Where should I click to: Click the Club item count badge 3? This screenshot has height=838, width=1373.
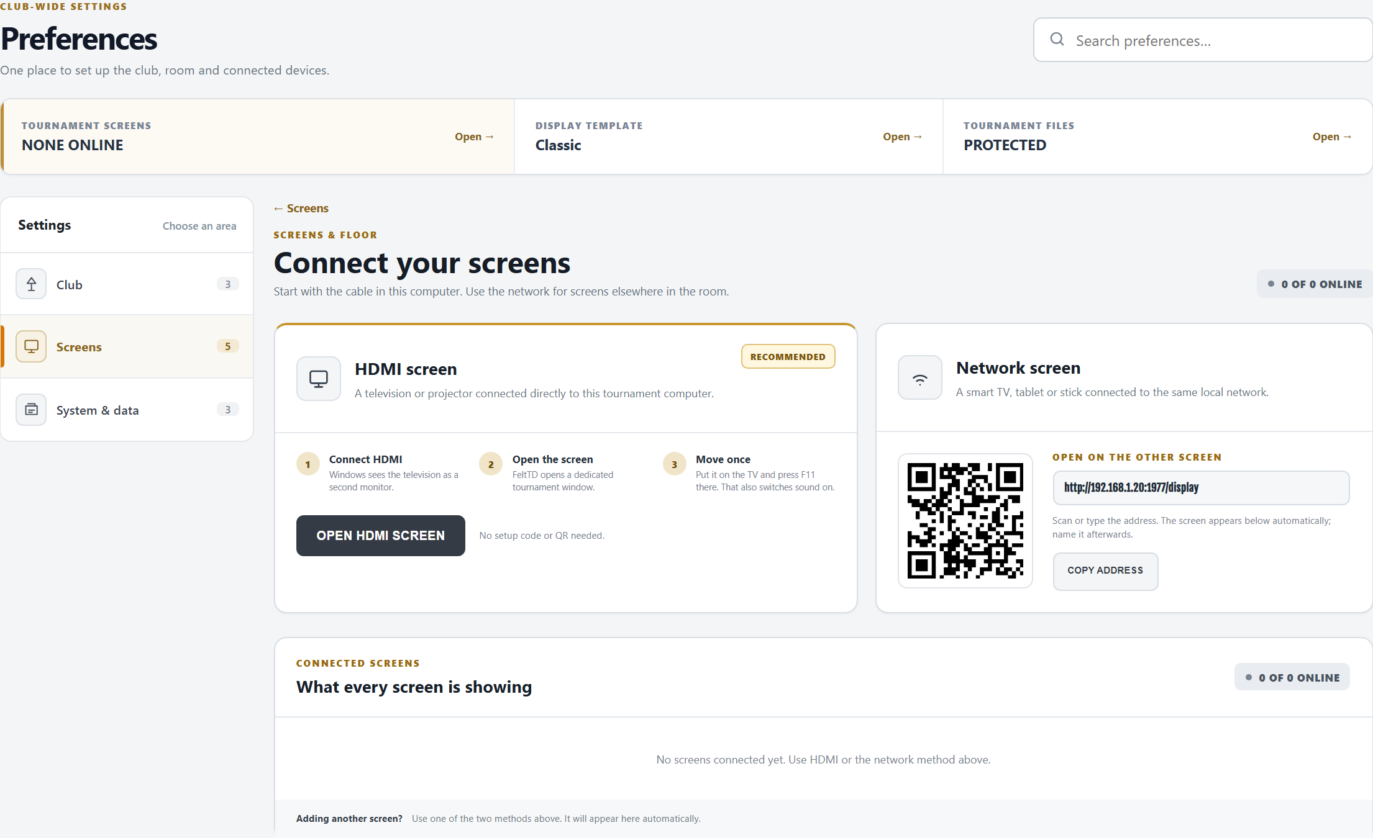tap(228, 284)
